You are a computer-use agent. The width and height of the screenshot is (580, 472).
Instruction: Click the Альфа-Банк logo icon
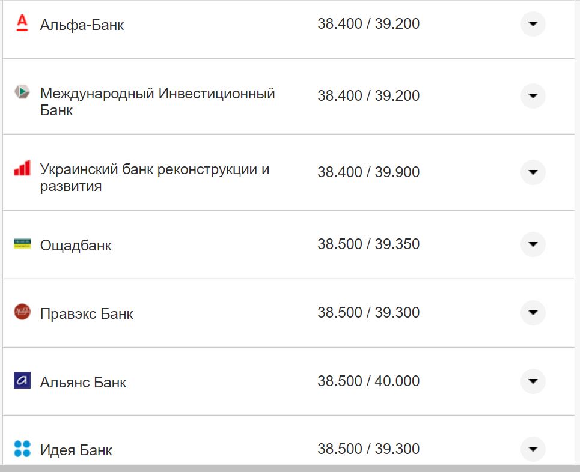21,23
